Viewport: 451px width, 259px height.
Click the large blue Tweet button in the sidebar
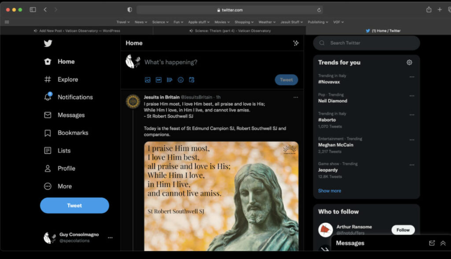pyautogui.click(x=74, y=205)
